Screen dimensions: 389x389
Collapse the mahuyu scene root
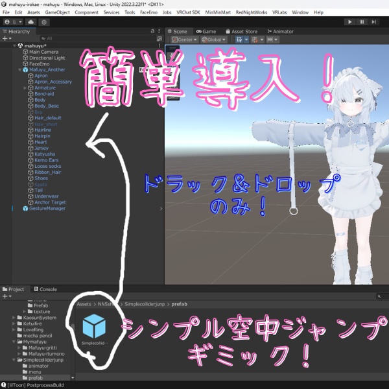tap(15, 45)
